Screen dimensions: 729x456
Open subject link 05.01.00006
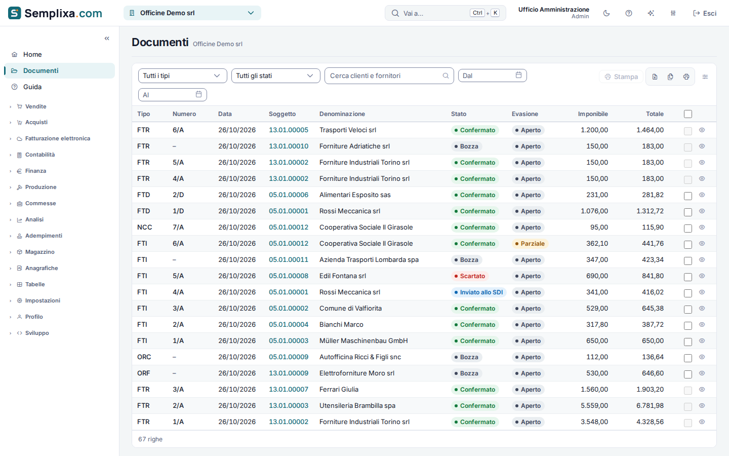[x=289, y=195]
